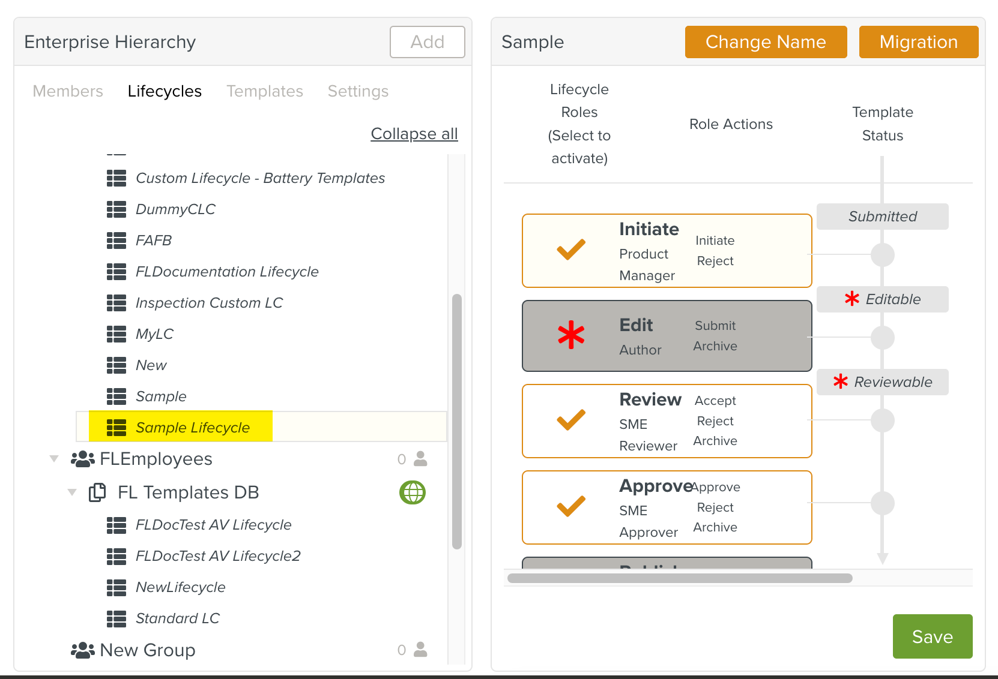
Task: Click the Change Name button
Action: pyautogui.click(x=766, y=42)
